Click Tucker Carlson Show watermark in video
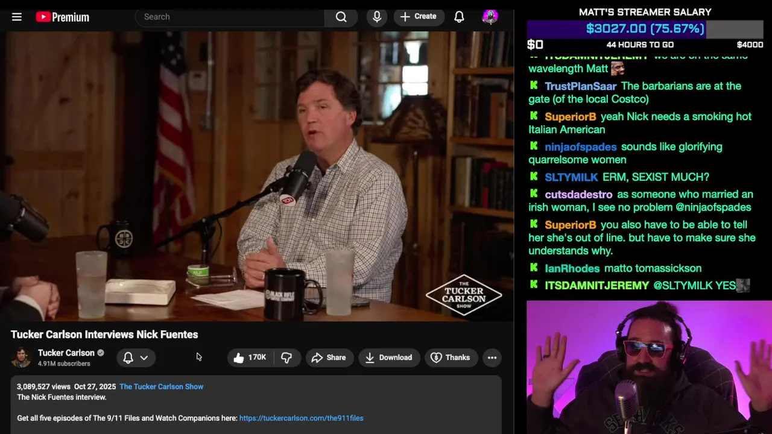This screenshot has height=434, width=772. (x=463, y=295)
